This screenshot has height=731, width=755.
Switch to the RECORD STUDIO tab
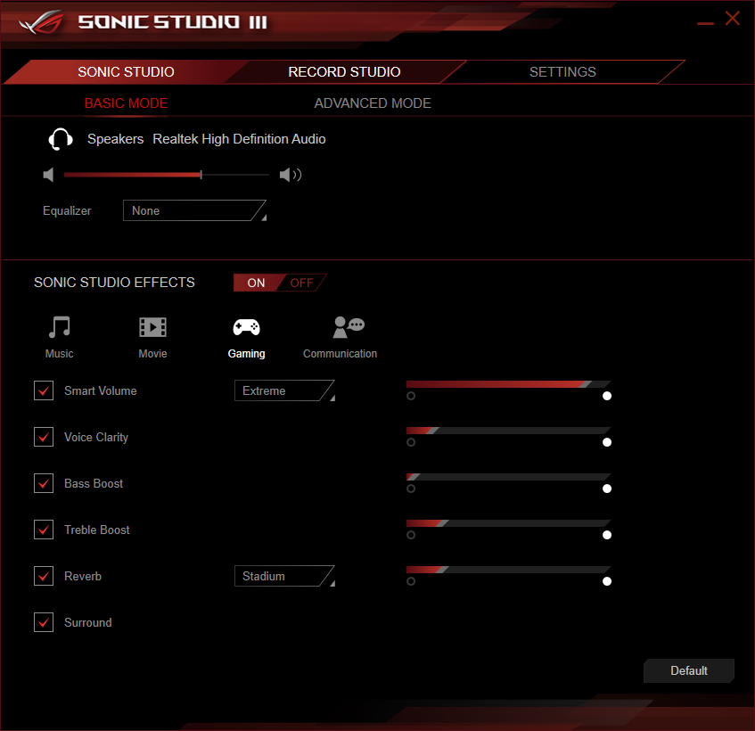tap(344, 71)
